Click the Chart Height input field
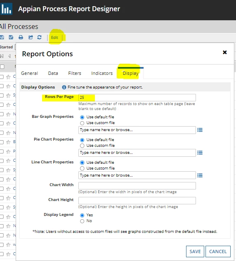Viewport: 236px width, 261px height. point(137,201)
